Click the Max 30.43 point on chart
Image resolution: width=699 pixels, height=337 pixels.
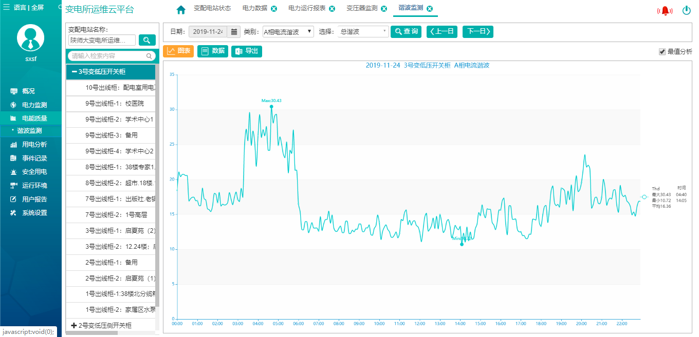pos(271,107)
